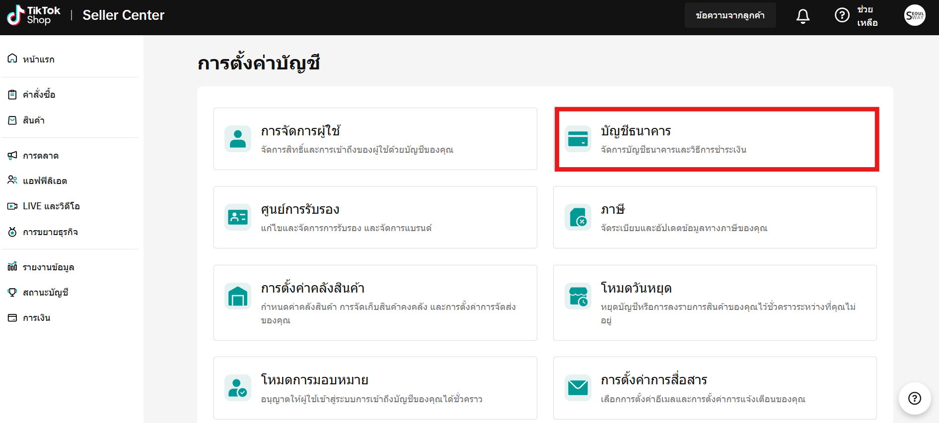The height and width of the screenshot is (423, 939).
Task: Open the notifications bell
Action: [x=802, y=16]
